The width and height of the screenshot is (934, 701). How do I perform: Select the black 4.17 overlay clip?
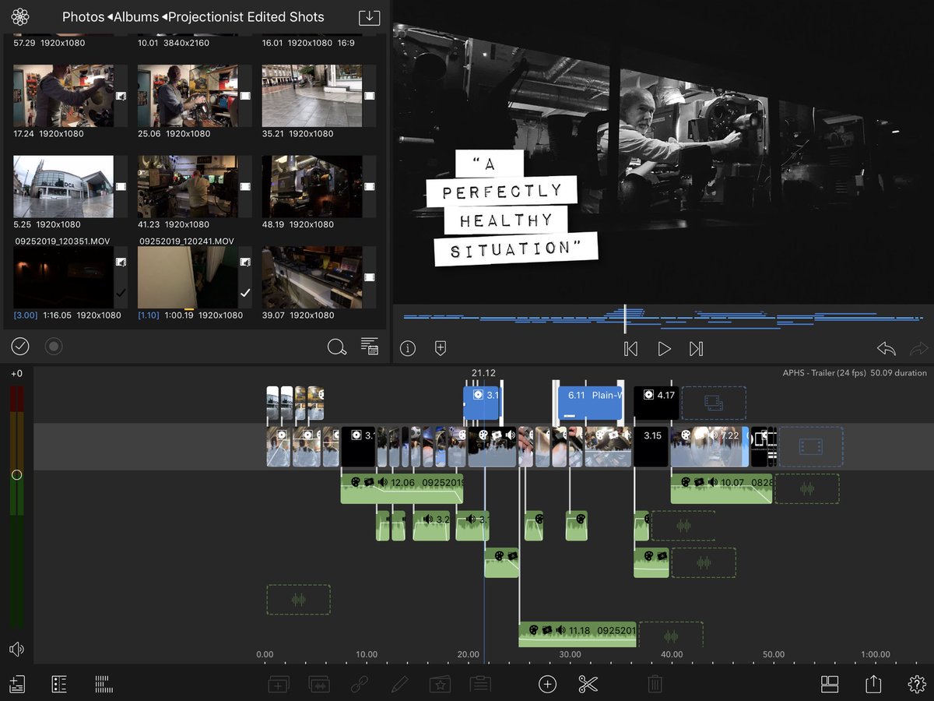pos(656,403)
